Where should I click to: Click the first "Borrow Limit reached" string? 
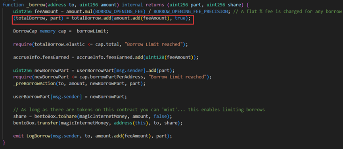coord(154,44)
